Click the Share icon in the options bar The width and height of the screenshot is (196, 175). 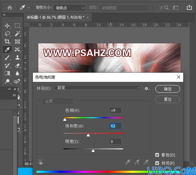tap(189, 8)
